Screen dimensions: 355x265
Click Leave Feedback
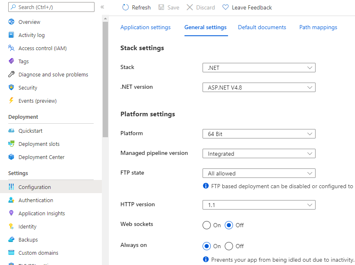(247, 7)
